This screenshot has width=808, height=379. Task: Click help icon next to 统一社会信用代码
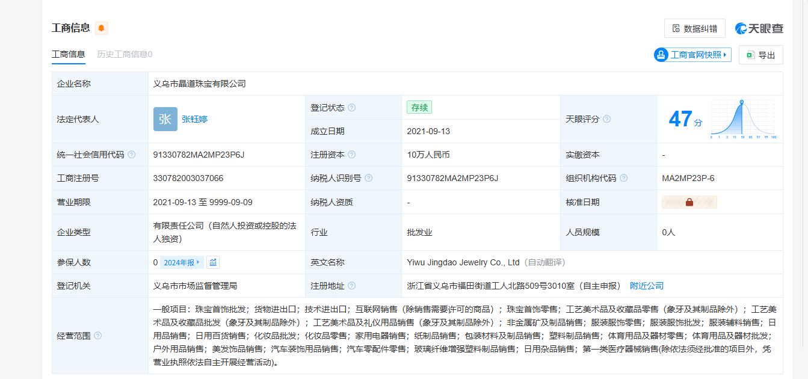pyautogui.click(x=132, y=155)
